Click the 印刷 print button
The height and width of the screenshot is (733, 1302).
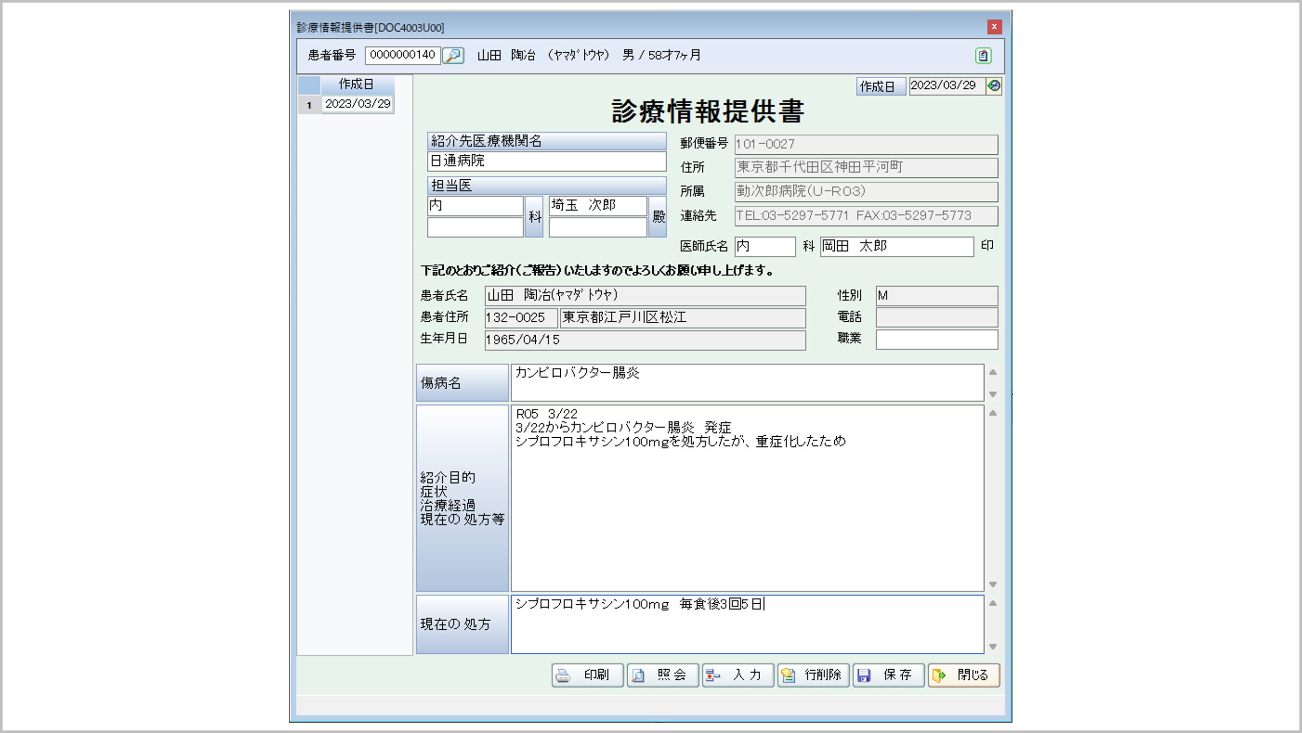(x=587, y=675)
